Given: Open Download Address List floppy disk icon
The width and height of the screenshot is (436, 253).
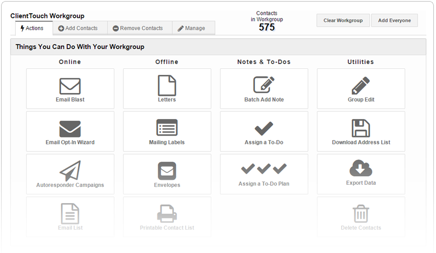Looking at the screenshot, I should tap(361, 128).
